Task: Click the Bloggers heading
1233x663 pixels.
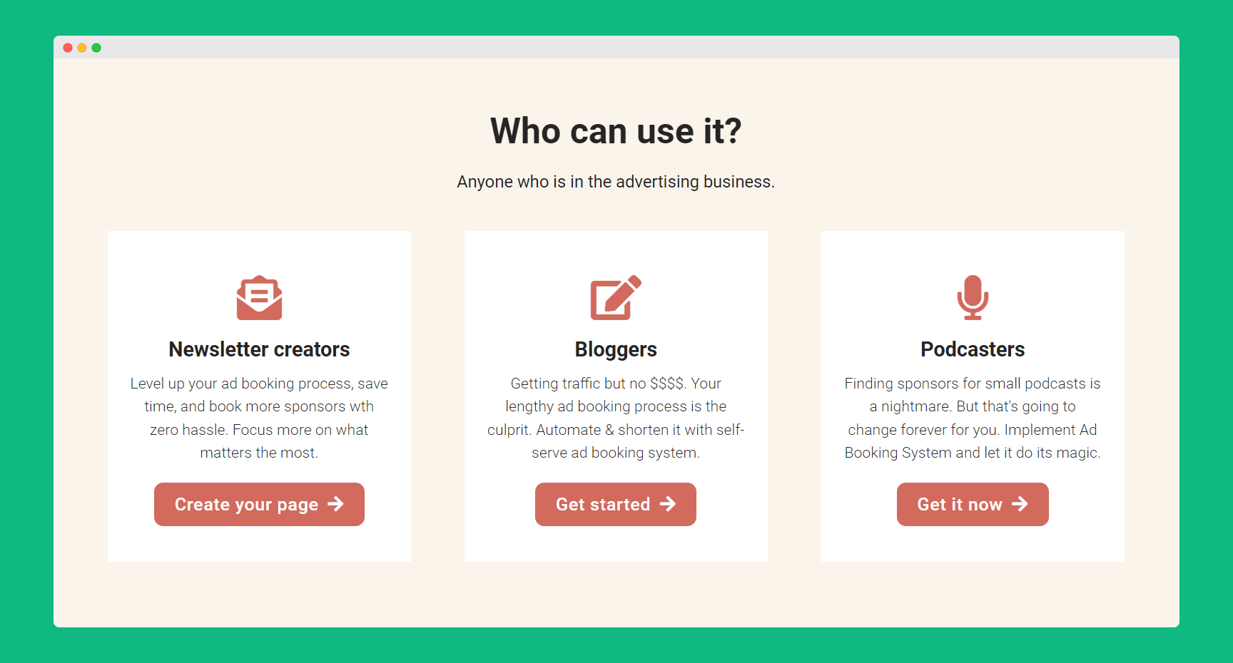Action: 615,349
